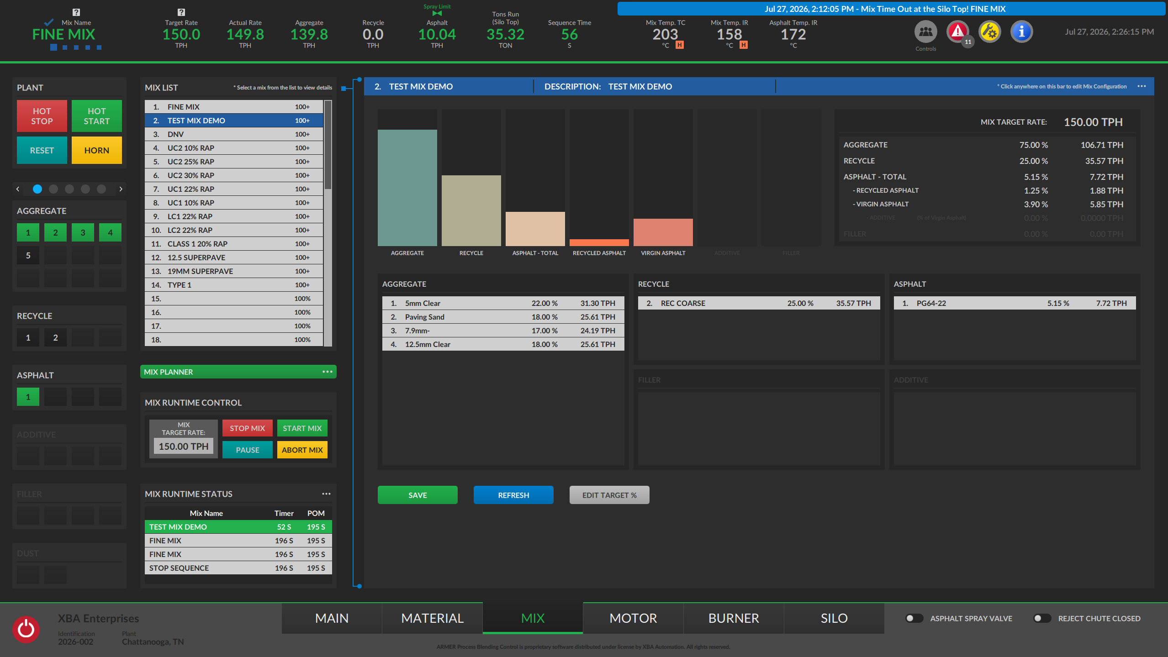Screen dimensions: 1168x657
Task: Click the TEST MIX DEMO configuration bar
Action: pyautogui.click(x=759, y=86)
